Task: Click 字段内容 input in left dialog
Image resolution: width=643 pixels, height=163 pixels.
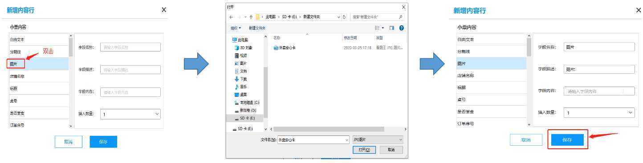Action: tap(130, 92)
